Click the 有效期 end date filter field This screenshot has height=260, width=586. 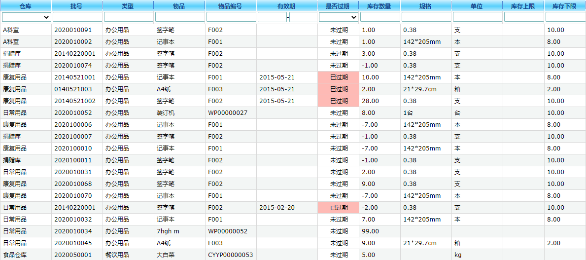click(303, 17)
